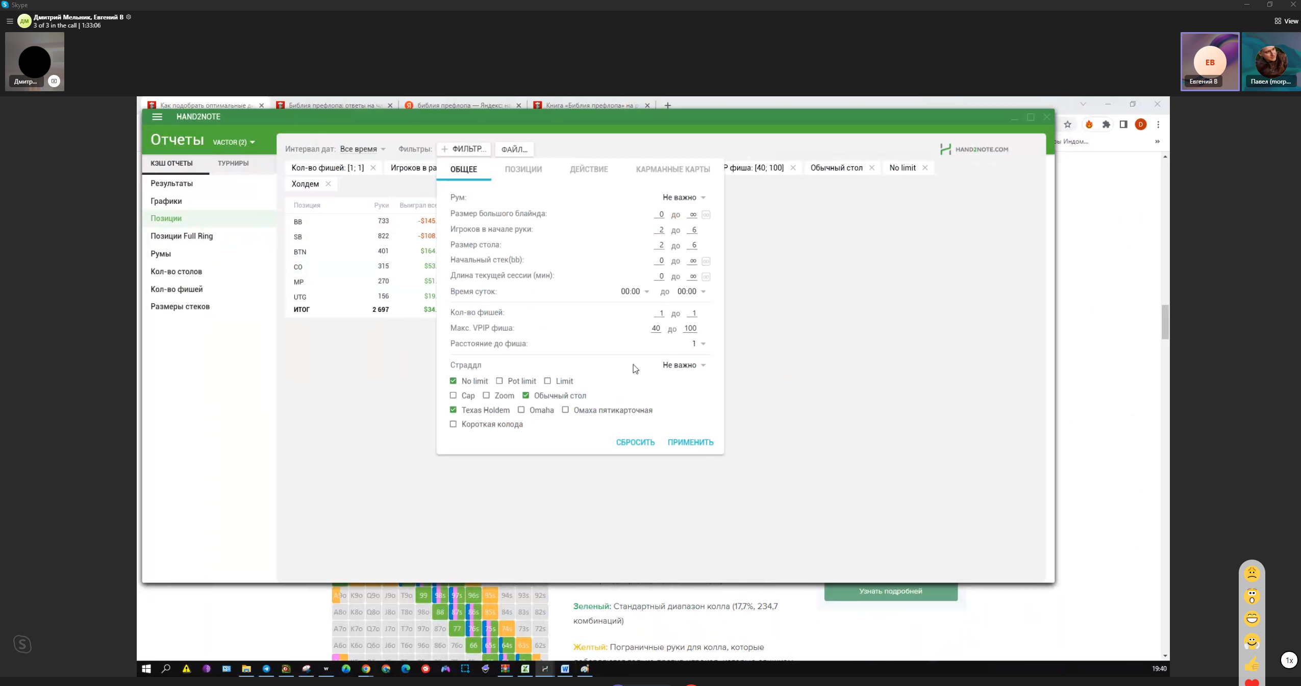Click the Chrome page vertical scrollbar
The image size is (1301, 686).
coord(1165,321)
